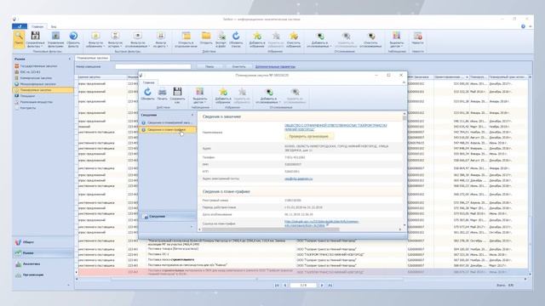
Task: Go to first page arrow in pager
Action: pyautogui.click(x=277, y=286)
